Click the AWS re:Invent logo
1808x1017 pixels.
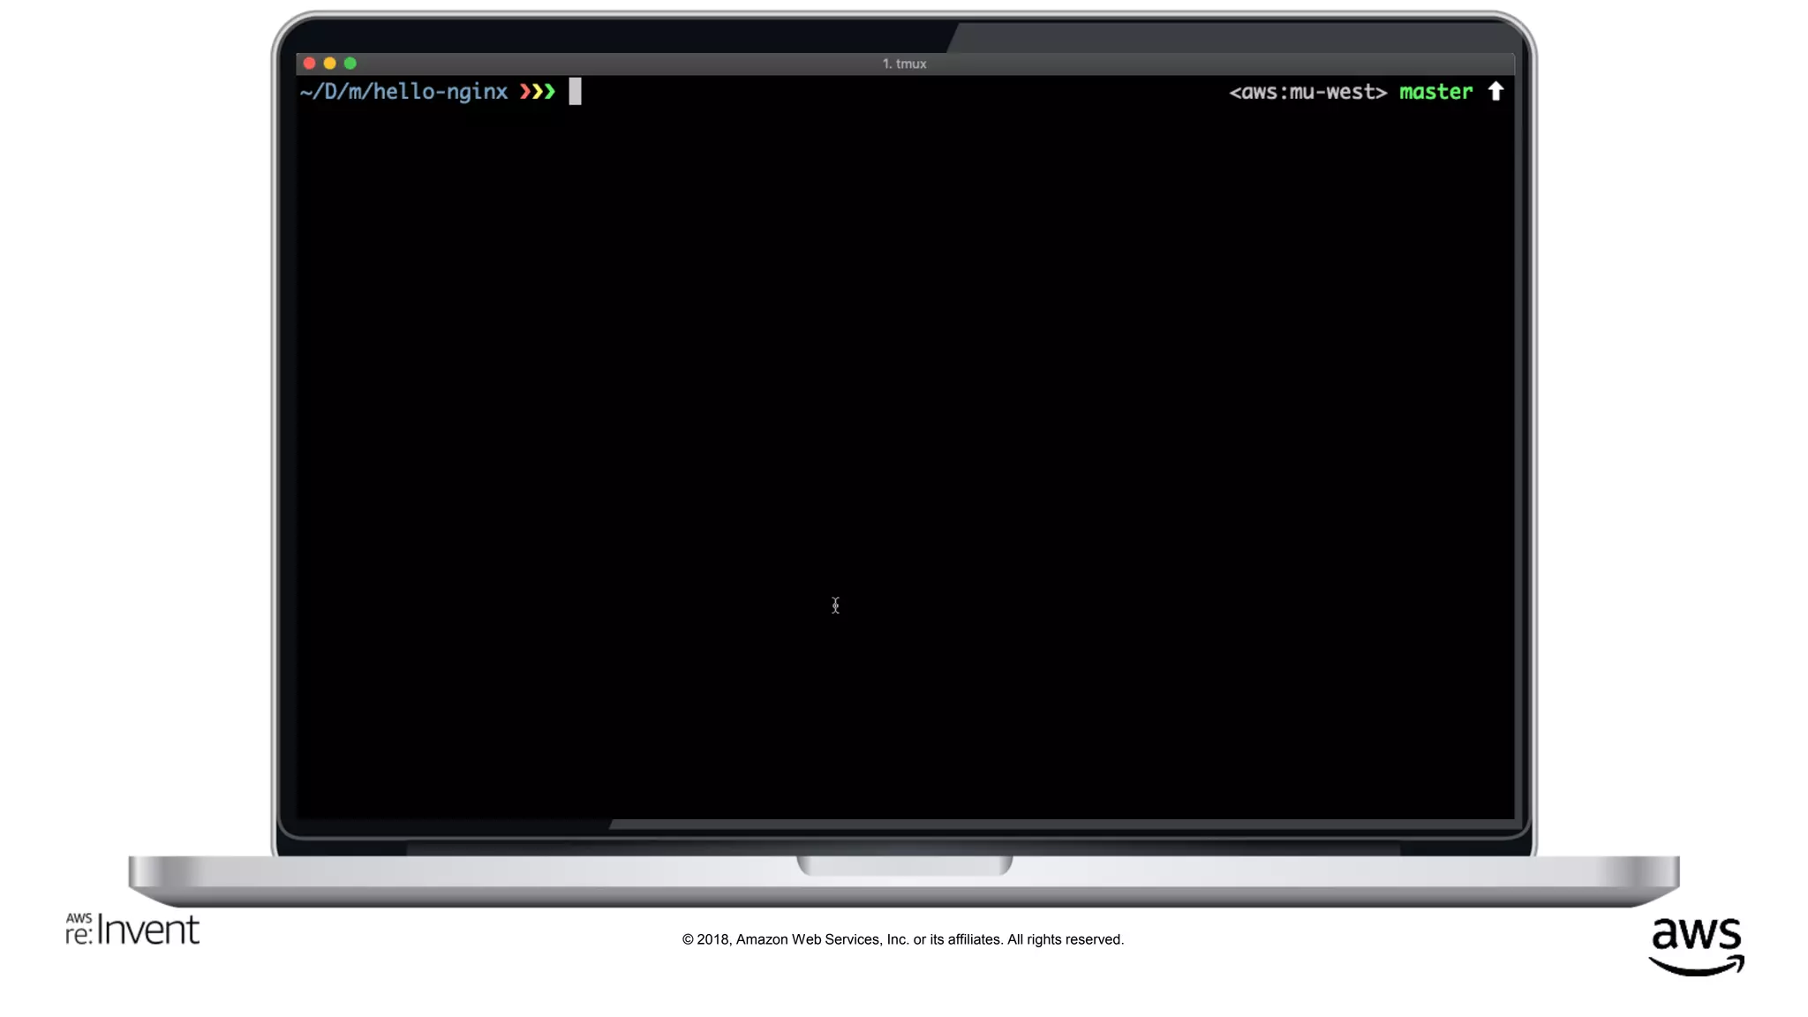tap(132, 929)
